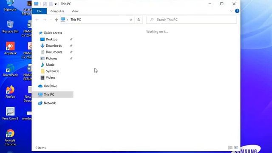Screen dimensions: 272x153
Task: Select the DriverPack desktop shortcut
Action: pos(10,70)
